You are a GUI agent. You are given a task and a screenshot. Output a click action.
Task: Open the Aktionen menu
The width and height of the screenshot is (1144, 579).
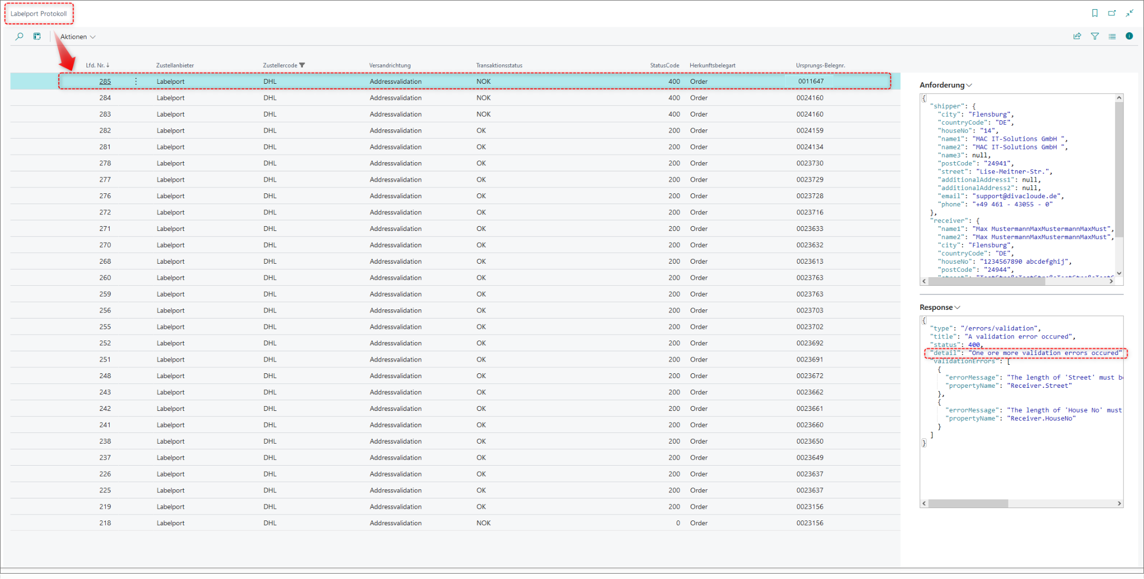click(78, 37)
